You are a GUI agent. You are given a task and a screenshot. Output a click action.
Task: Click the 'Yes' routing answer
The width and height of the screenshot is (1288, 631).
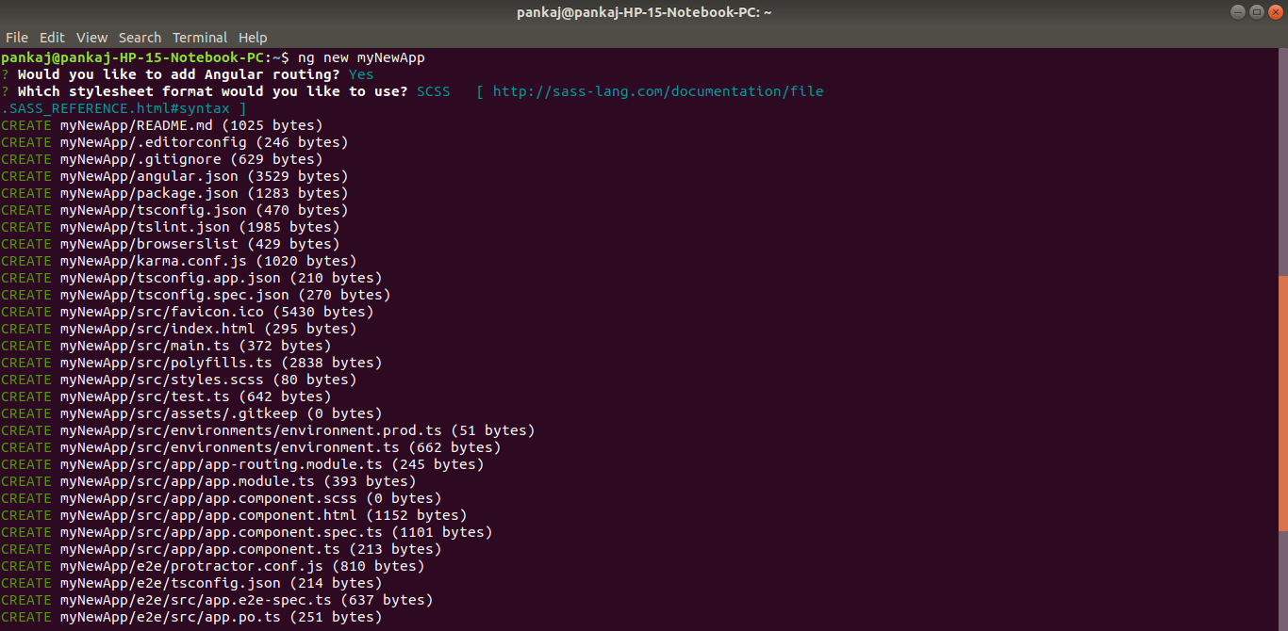(361, 74)
